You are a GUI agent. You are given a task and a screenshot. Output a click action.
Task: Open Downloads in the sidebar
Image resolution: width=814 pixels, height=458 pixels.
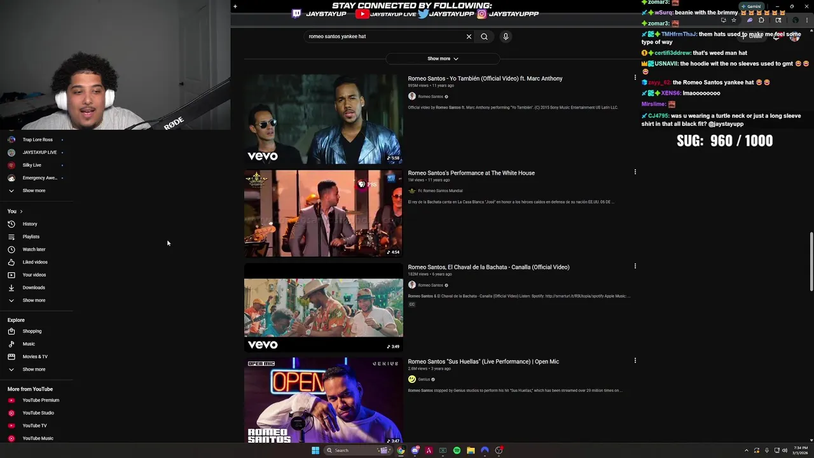(x=34, y=288)
